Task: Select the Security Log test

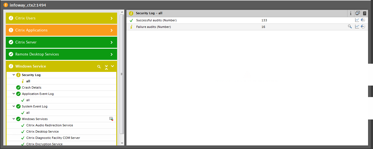Action: pos(31,75)
